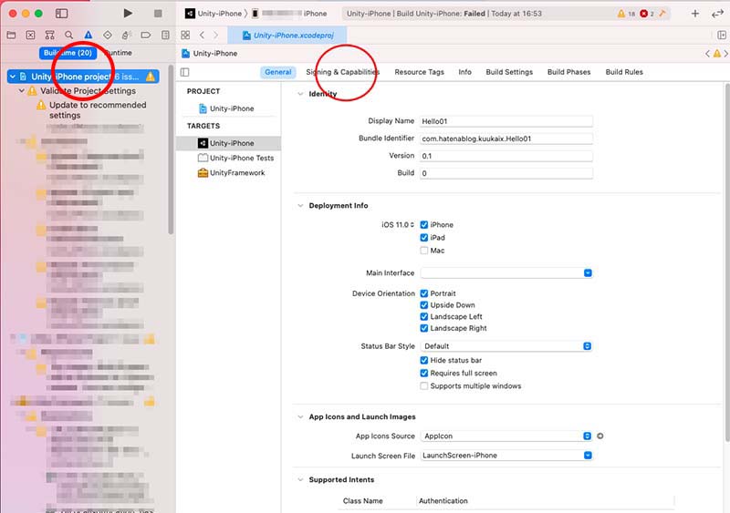Image resolution: width=730 pixels, height=513 pixels.
Task: Toggle the inspector panel icon at right
Action: point(722,35)
